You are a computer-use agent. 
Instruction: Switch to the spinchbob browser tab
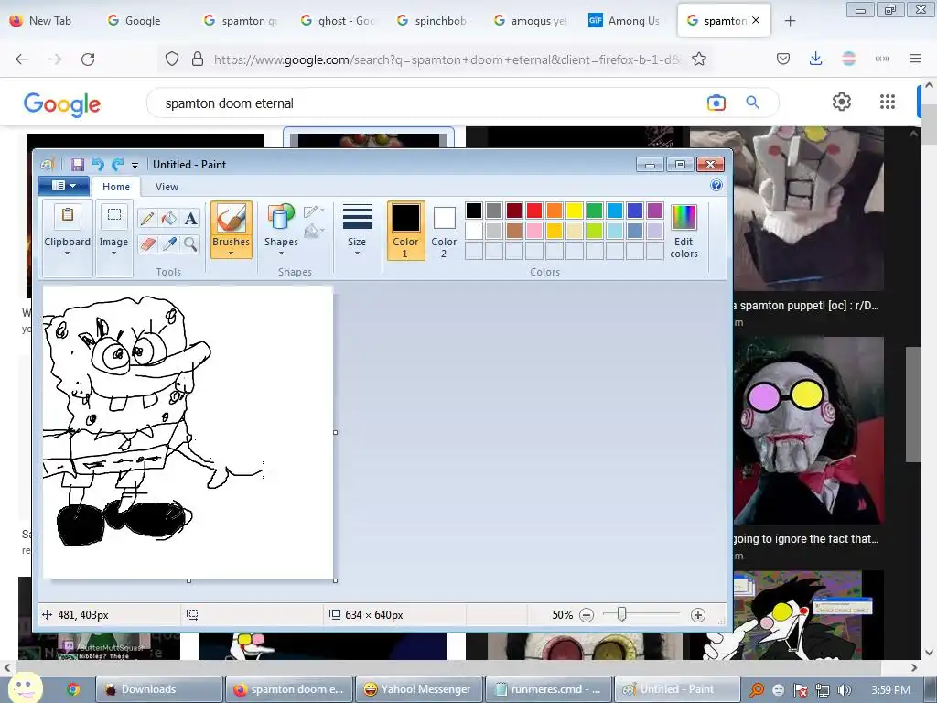[434, 21]
